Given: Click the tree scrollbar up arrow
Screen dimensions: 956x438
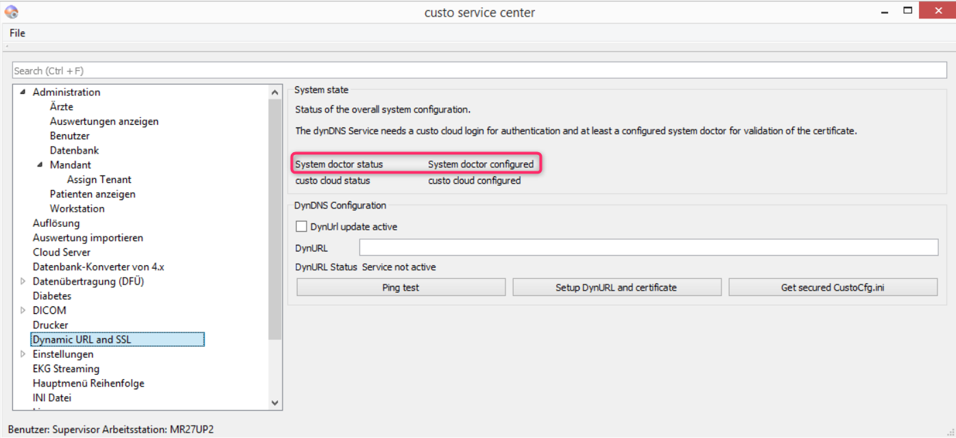Looking at the screenshot, I should tap(275, 93).
